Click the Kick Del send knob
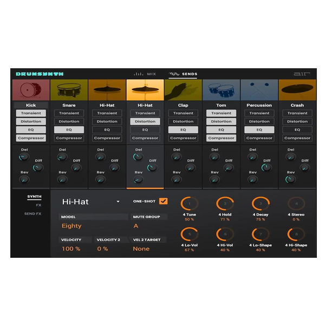325x325 pixels. click(24, 157)
